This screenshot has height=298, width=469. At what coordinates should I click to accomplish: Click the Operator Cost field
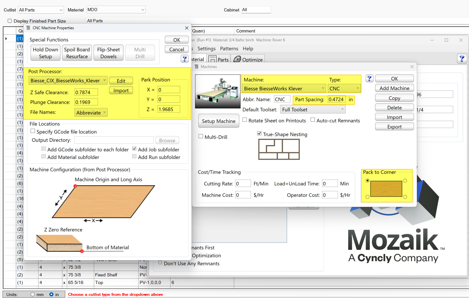point(330,195)
